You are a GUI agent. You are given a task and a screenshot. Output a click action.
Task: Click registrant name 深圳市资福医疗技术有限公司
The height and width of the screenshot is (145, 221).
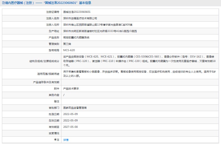[x=80, y=18]
